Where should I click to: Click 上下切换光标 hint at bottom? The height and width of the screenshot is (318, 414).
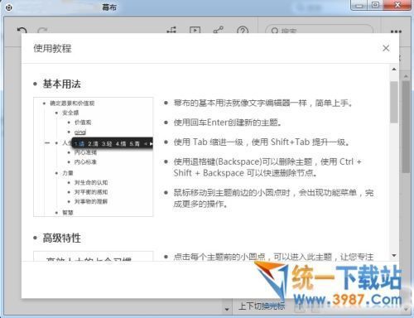point(262,306)
